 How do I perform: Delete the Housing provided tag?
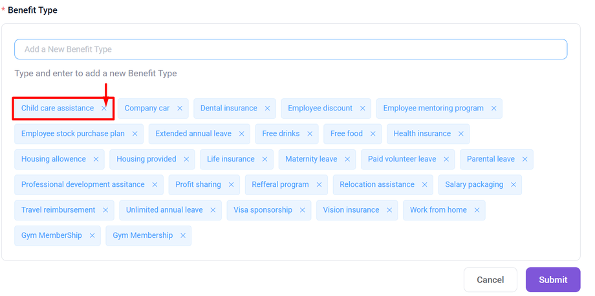point(186,159)
